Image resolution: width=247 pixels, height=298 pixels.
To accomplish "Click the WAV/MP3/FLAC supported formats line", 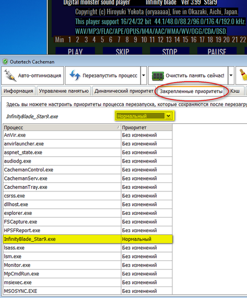I will 151,31.
